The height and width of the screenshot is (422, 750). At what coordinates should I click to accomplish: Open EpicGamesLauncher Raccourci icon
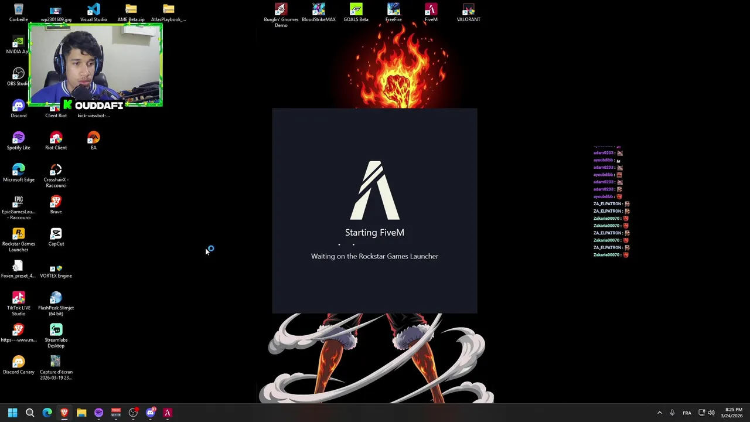pos(18,208)
